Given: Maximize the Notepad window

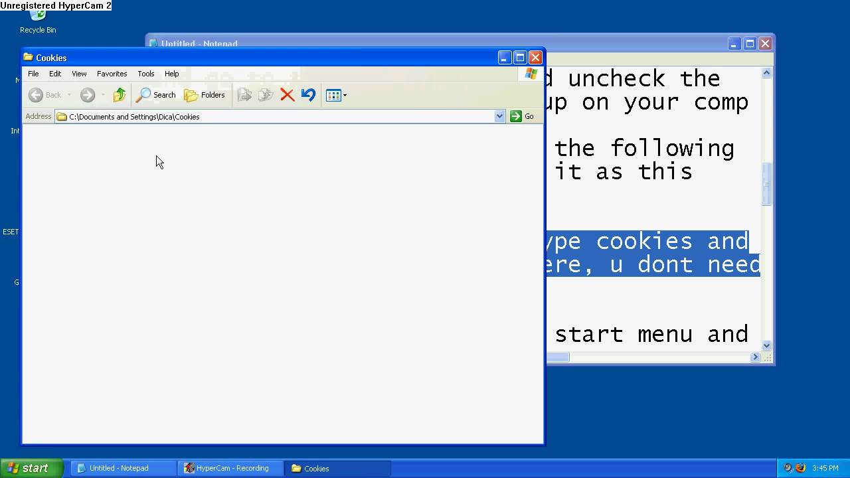Looking at the screenshot, I should (x=750, y=44).
